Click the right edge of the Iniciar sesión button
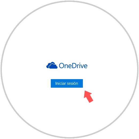The image size is (139, 139). (x=83, y=83)
